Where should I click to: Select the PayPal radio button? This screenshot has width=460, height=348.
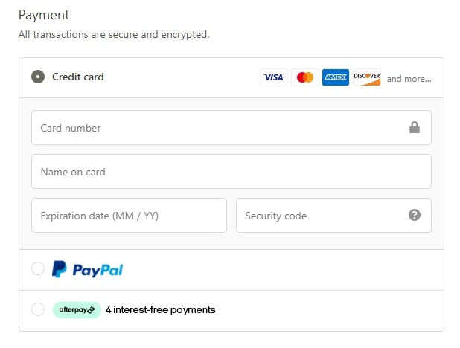click(x=38, y=268)
